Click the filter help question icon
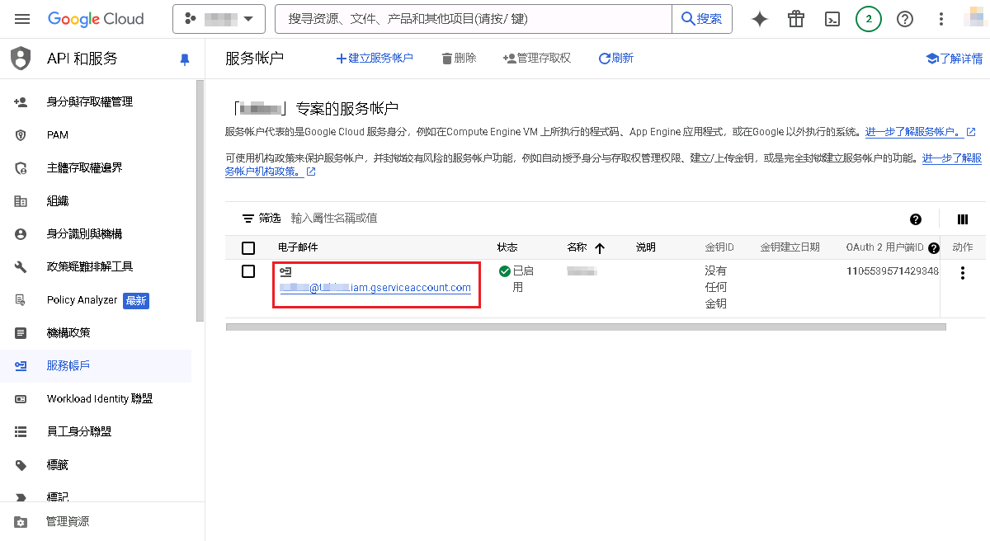 click(x=915, y=219)
